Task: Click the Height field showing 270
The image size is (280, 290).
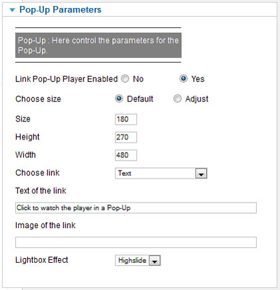Action: click(x=126, y=137)
